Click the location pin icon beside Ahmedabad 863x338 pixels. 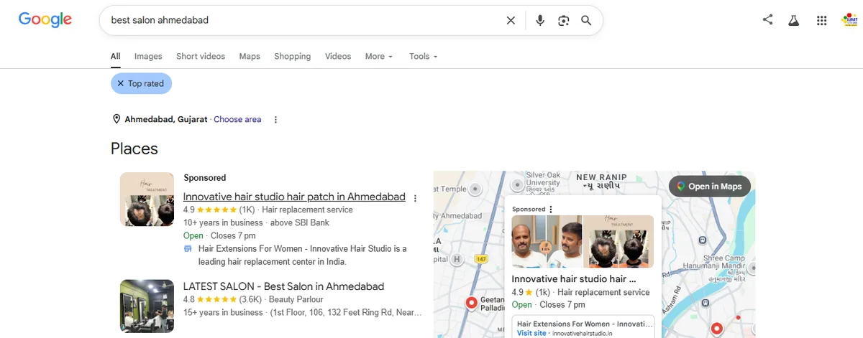pos(117,119)
